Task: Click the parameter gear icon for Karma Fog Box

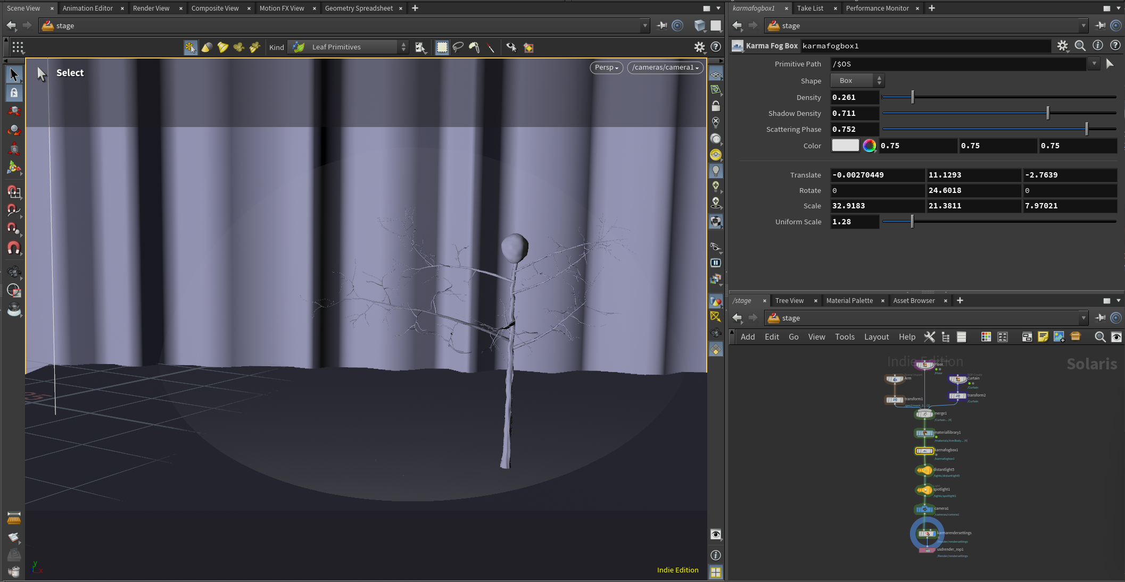Action: point(1062,46)
